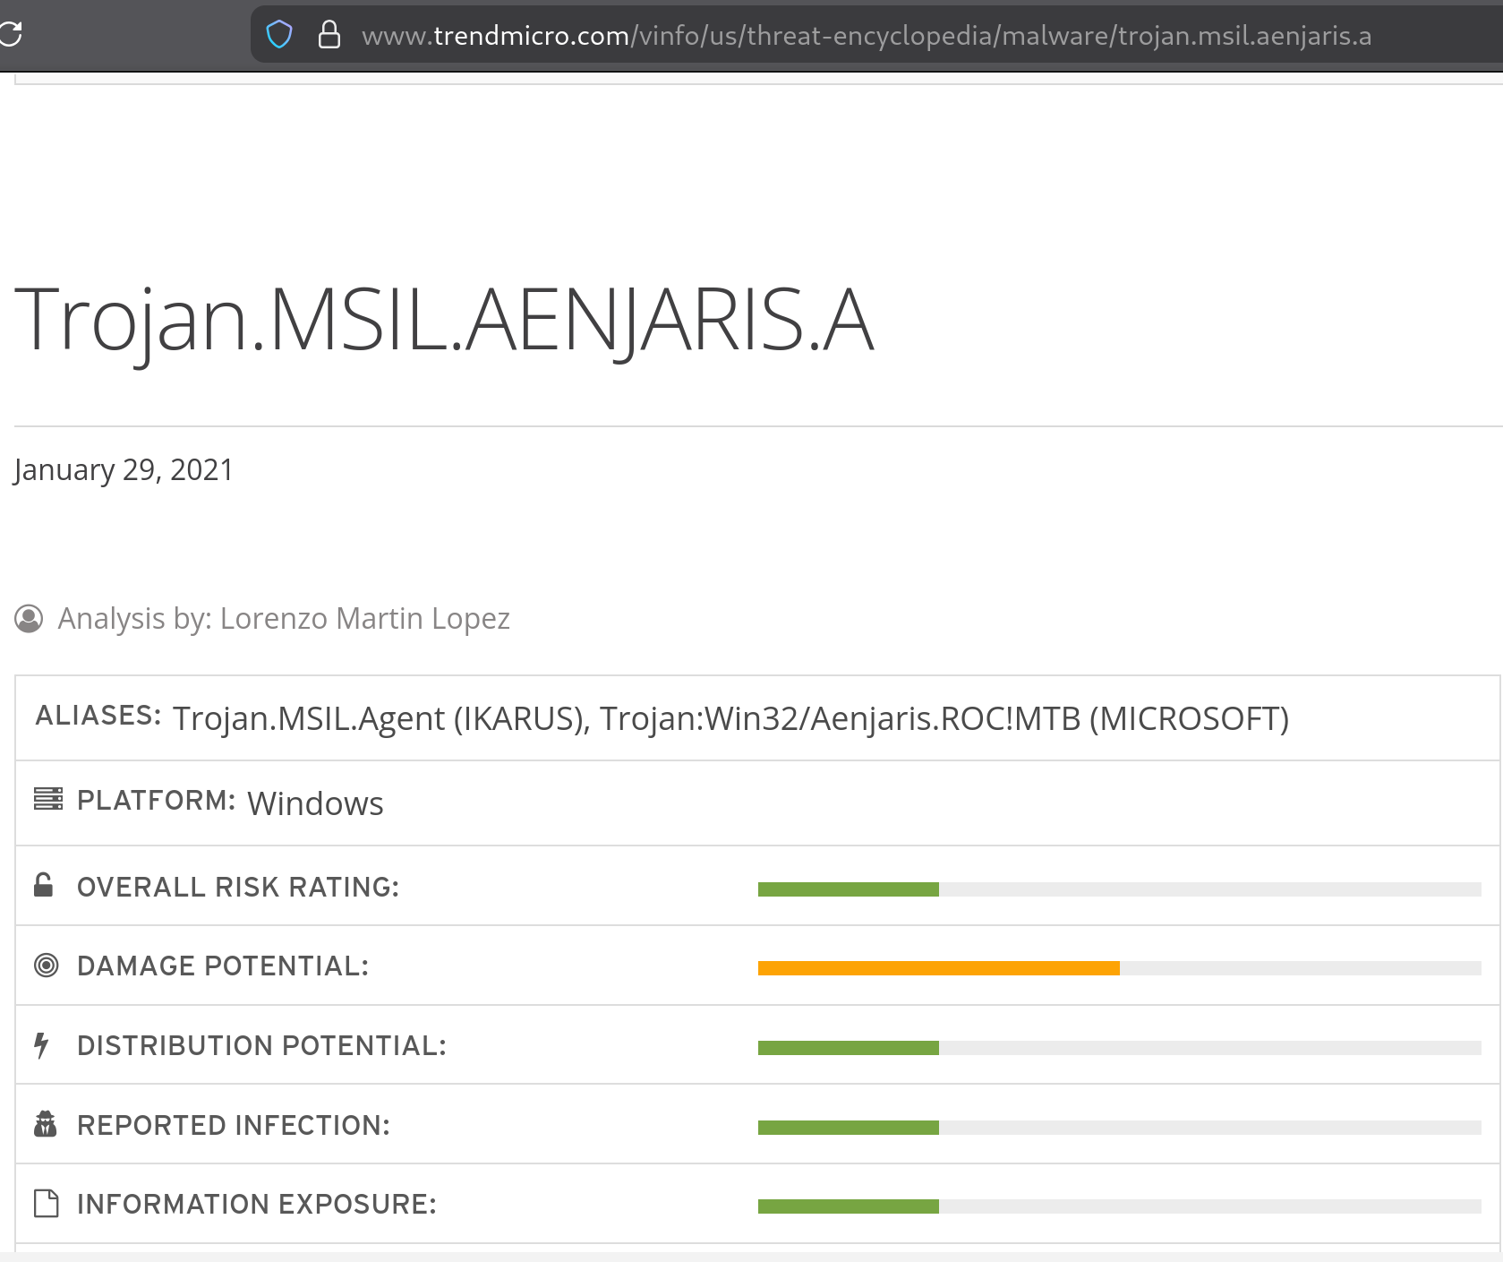Click 'Analysis by: Lorenzo Martin Lopez' text
This screenshot has width=1503, height=1262.
coord(284,619)
